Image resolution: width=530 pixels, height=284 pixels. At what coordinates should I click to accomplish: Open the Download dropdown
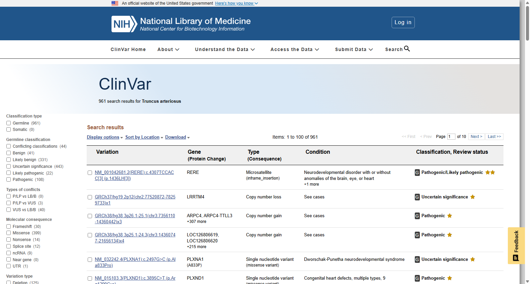click(x=177, y=137)
